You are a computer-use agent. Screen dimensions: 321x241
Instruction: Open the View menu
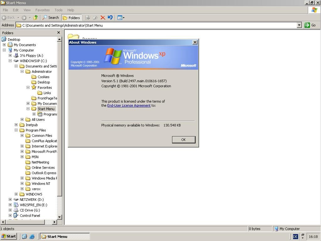(27, 10)
